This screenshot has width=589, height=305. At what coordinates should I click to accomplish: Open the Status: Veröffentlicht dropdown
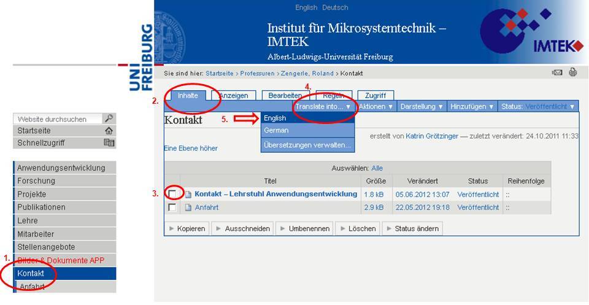coord(538,107)
